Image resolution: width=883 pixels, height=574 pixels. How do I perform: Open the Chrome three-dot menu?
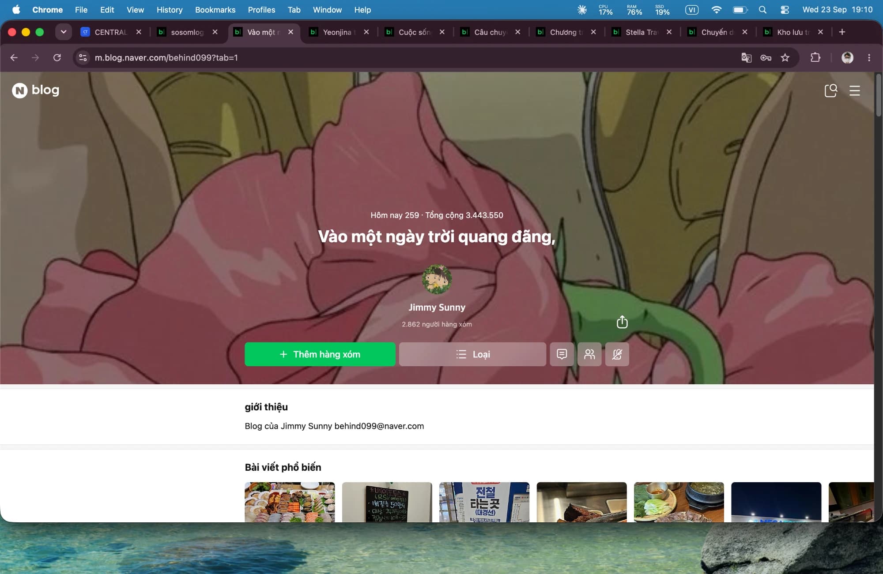(x=869, y=57)
